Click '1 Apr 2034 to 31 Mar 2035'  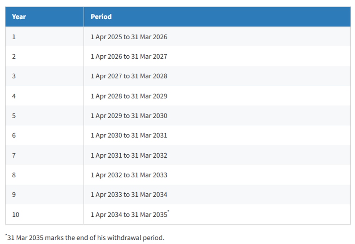129,215
